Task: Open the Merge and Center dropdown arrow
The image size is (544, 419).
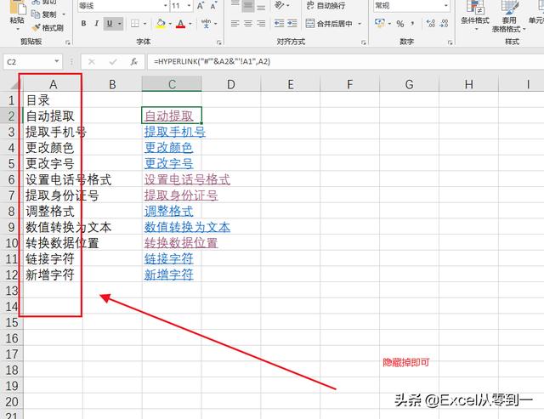Action: click(x=360, y=24)
